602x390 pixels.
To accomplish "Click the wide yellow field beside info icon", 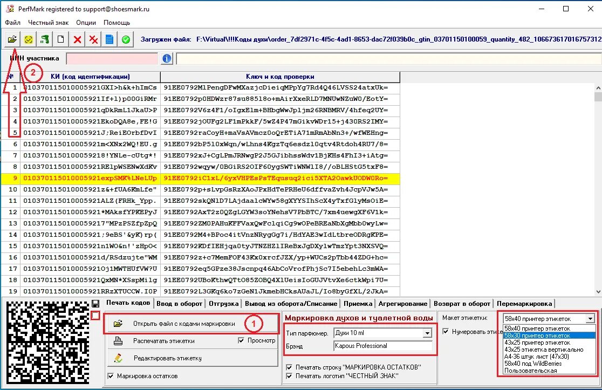I will pyautogui.click(x=388, y=58).
